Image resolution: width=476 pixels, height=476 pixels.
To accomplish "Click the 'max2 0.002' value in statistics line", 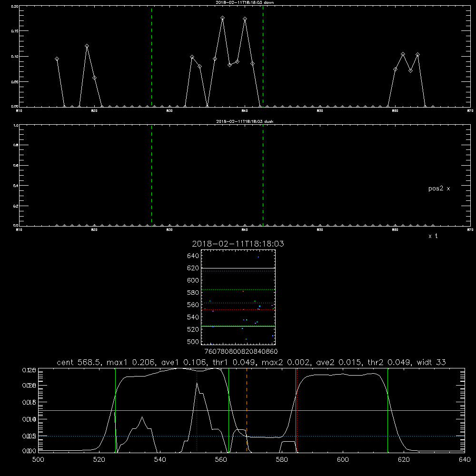I will pyautogui.click(x=286, y=362).
